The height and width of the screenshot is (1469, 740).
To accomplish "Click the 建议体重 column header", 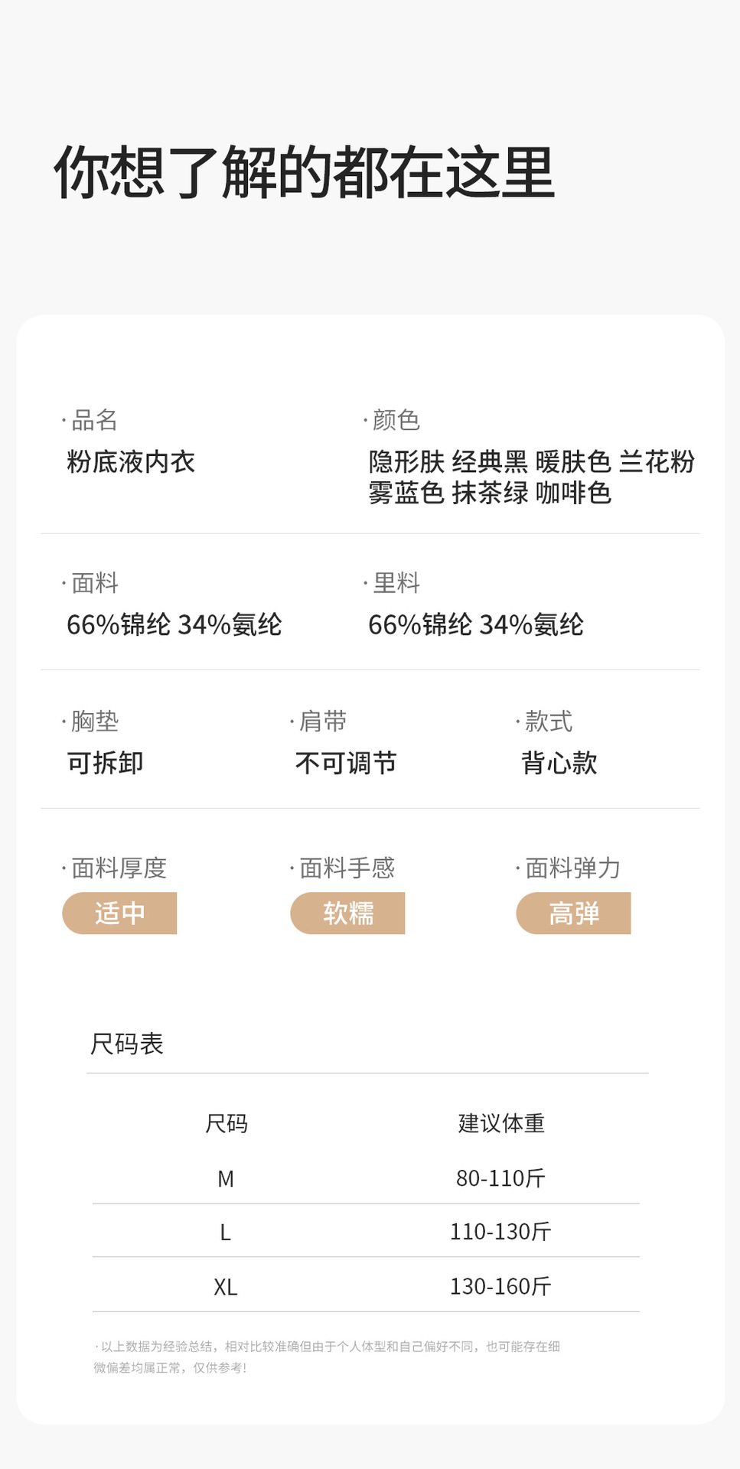I will [501, 1123].
